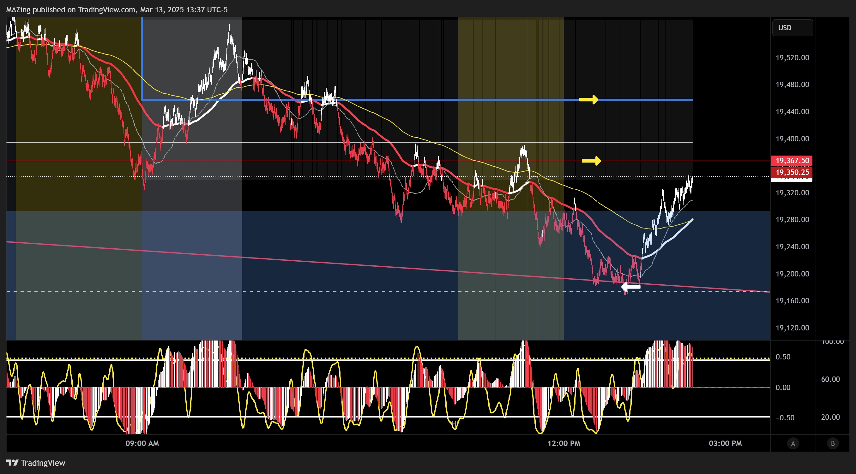The width and height of the screenshot is (856, 474).
Task: Click the 12:00 PM time axis label
Action: (x=564, y=443)
